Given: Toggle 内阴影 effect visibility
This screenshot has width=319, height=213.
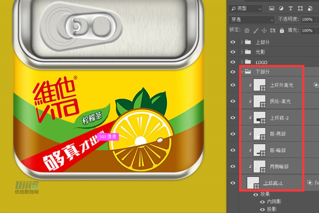Looking at the screenshot, I should click(x=263, y=202).
